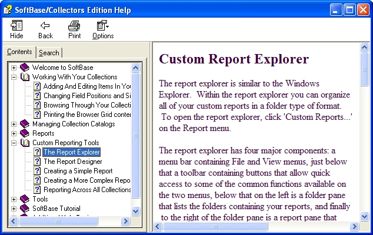Click help topic pane scroll-up arrow
Screen dimensions: 373x235
364,48
